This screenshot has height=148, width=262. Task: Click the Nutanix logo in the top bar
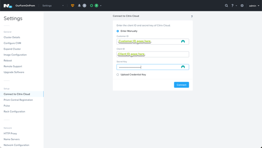click(x=8, y=6)
